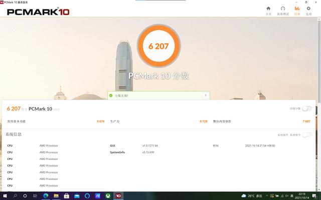Click GUI version v1.0.1271 64

(150, 145)
